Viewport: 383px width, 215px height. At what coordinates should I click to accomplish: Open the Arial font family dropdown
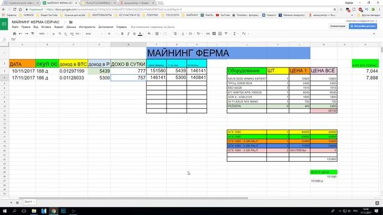point(94,33)
